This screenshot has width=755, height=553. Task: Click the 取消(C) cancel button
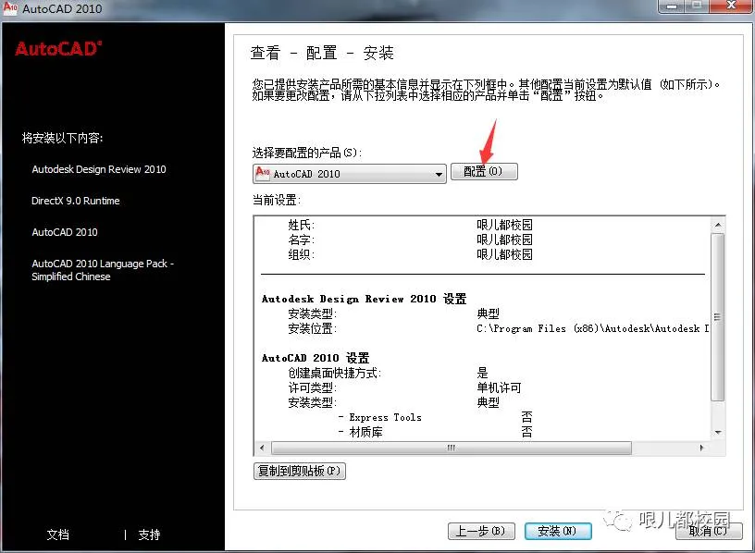[x=709, y=531]
